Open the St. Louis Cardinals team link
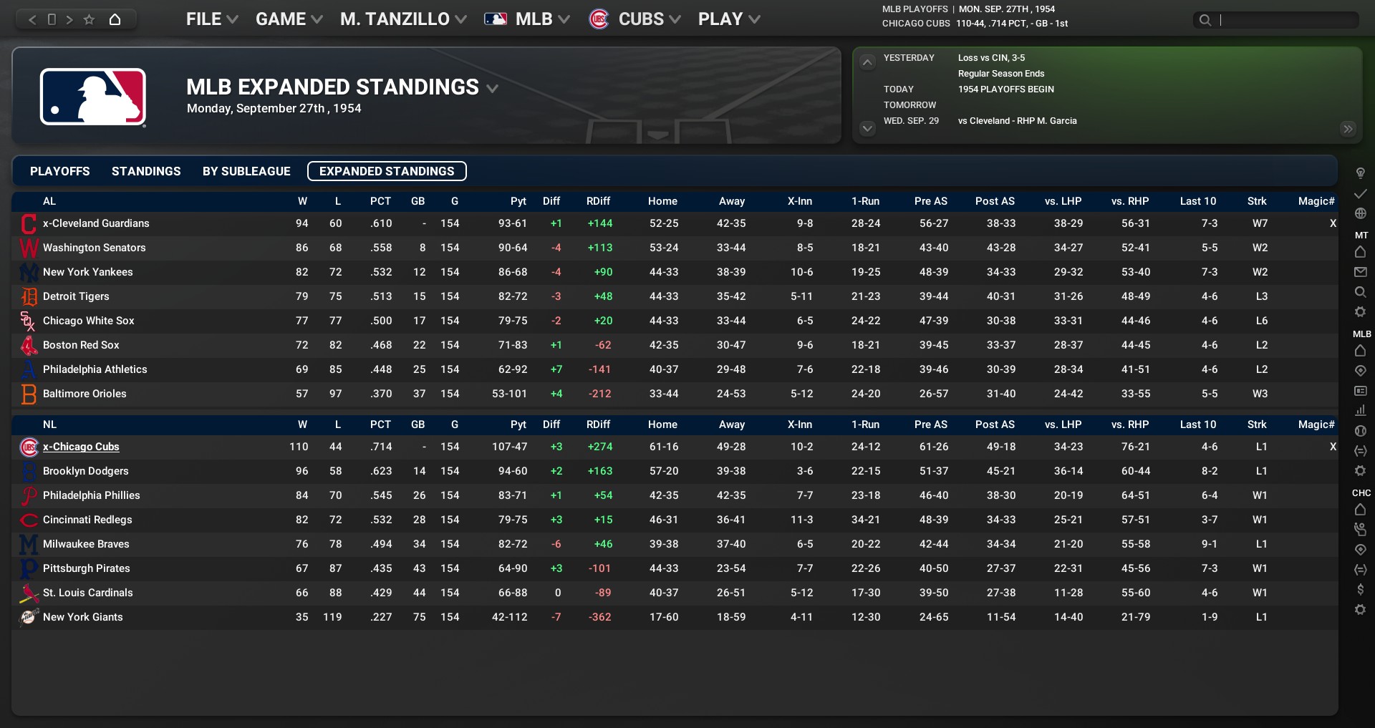Screen dimensions: 1375x728 coord(88,593)
